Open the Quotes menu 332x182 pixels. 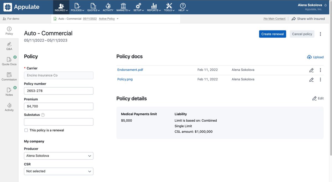click(93, 7)
